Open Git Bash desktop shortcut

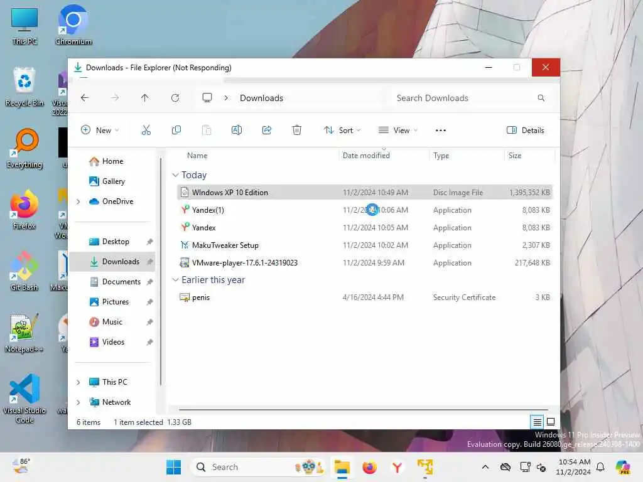(24, 271)
